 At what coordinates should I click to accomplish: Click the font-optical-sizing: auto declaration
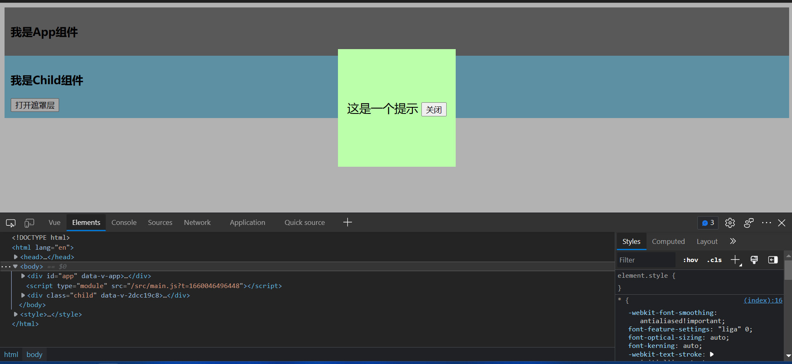coord(678,338)
